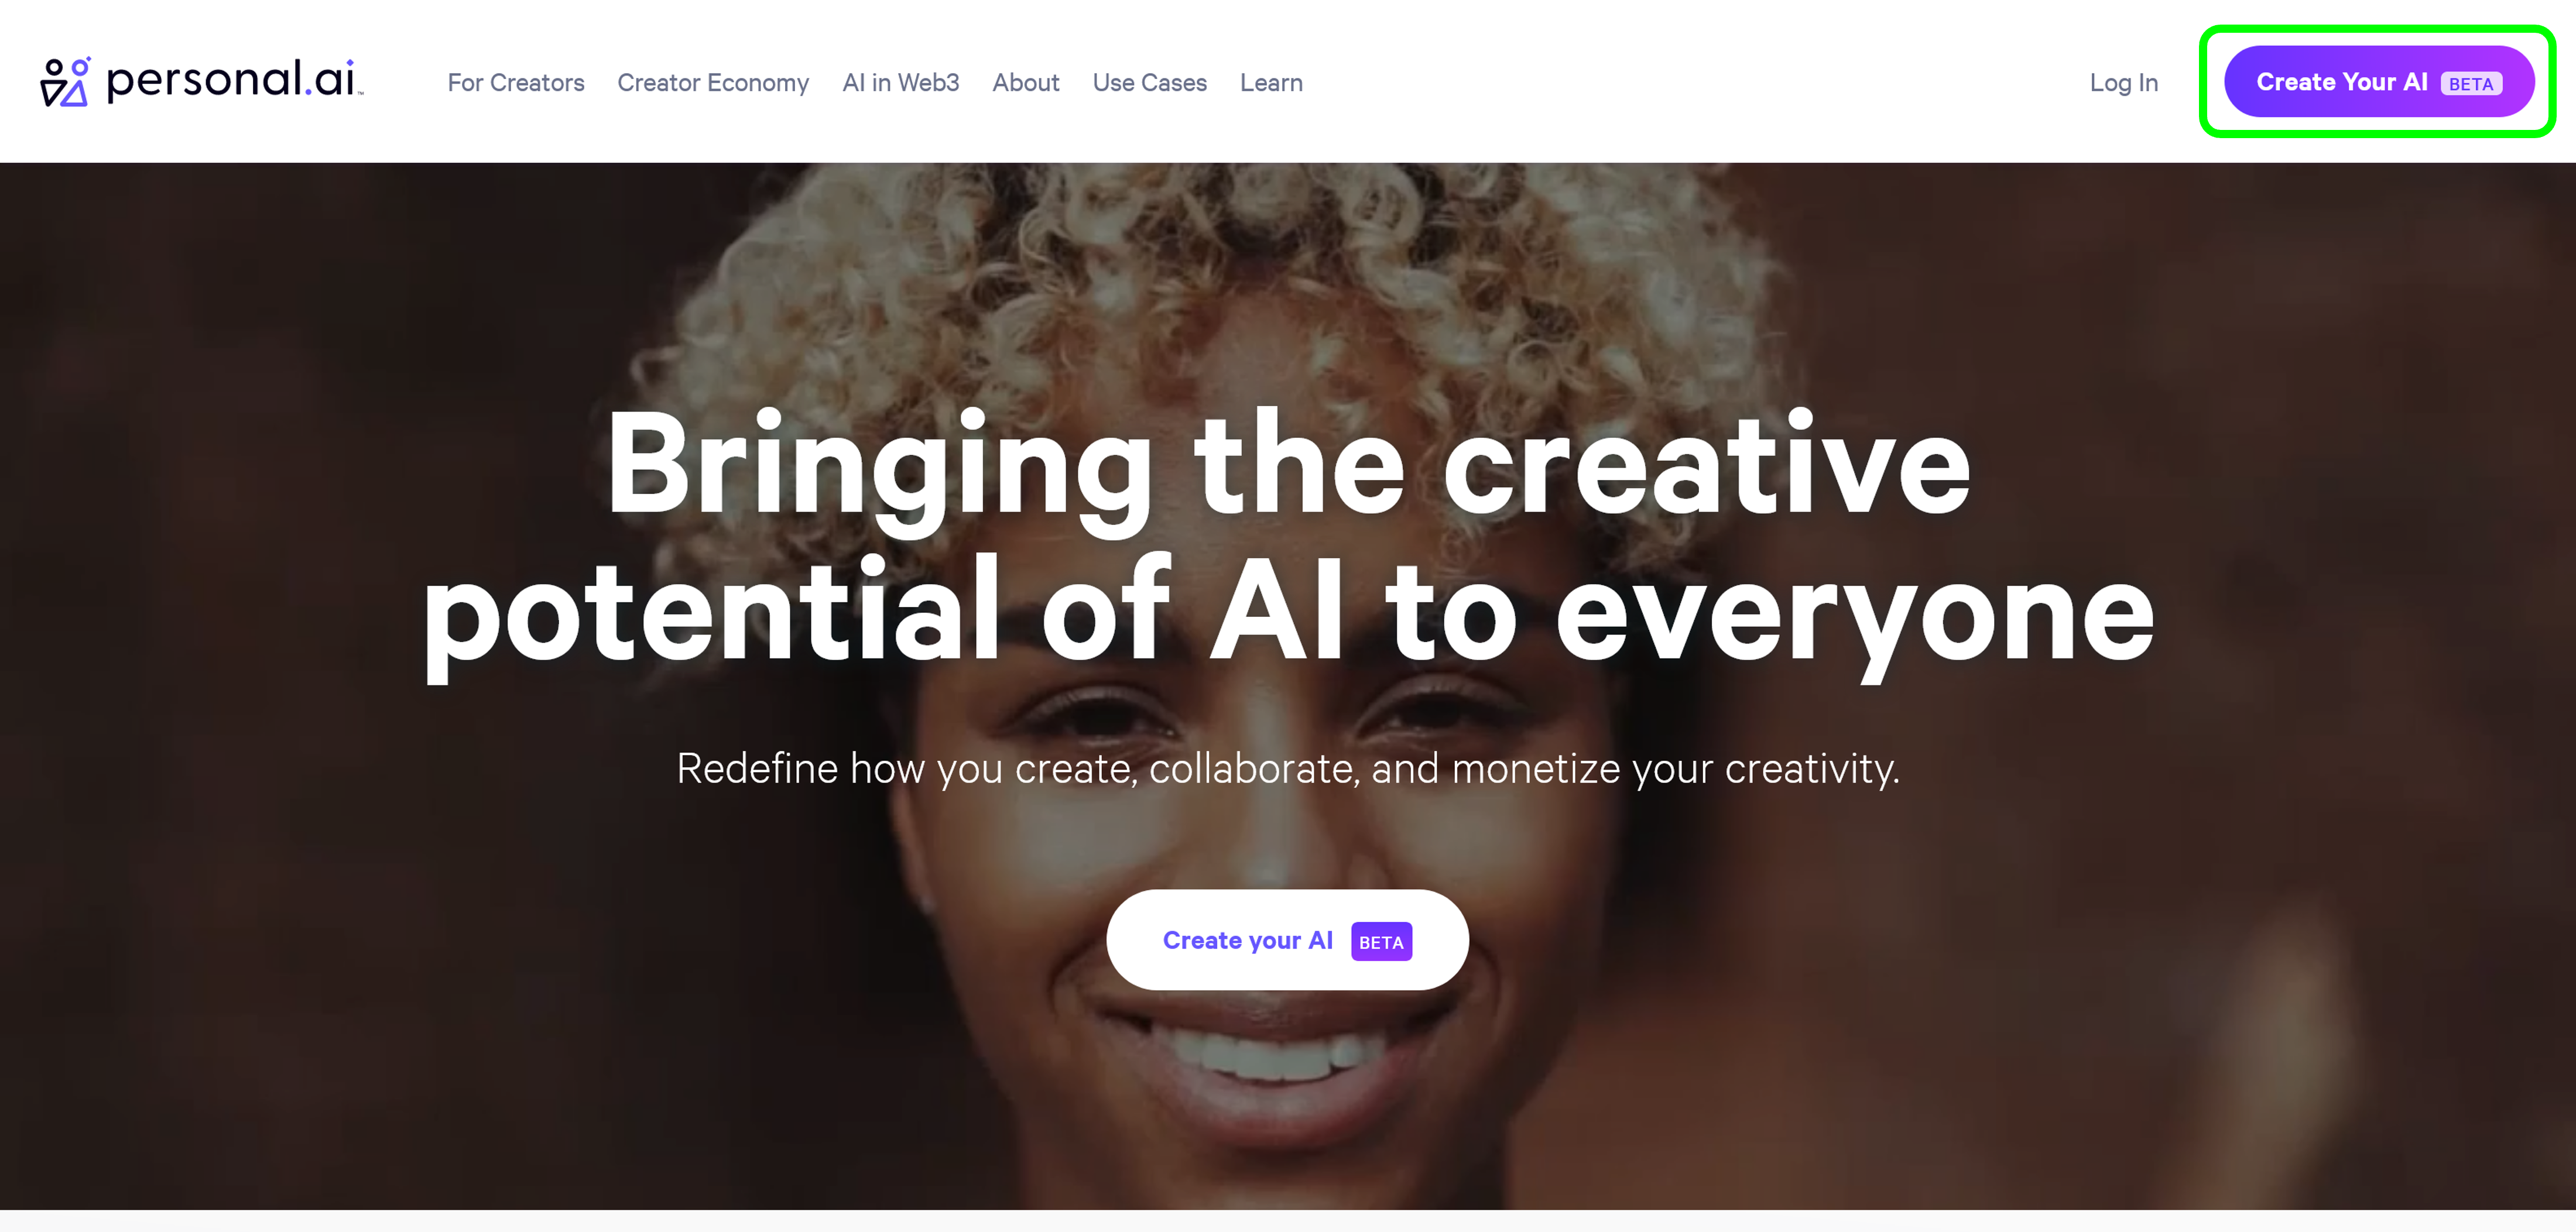Expand the Learn nav item

1271,83
